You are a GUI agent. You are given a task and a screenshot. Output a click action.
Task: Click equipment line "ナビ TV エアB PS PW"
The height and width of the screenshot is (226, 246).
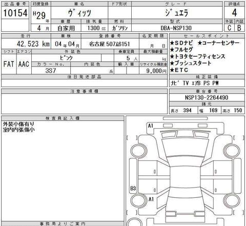coord(194,83)
